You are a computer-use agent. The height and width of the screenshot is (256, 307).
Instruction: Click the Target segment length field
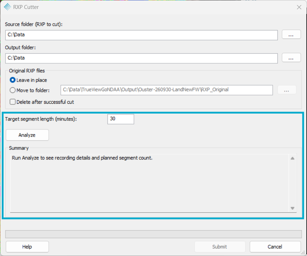click(121, 119)
